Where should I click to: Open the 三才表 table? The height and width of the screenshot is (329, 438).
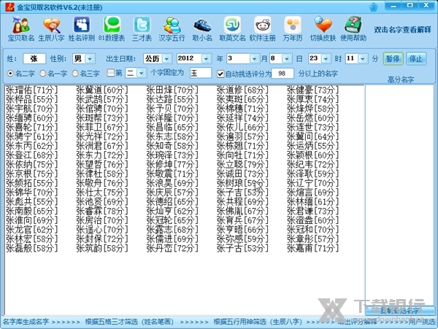click(x=142, y=29)
